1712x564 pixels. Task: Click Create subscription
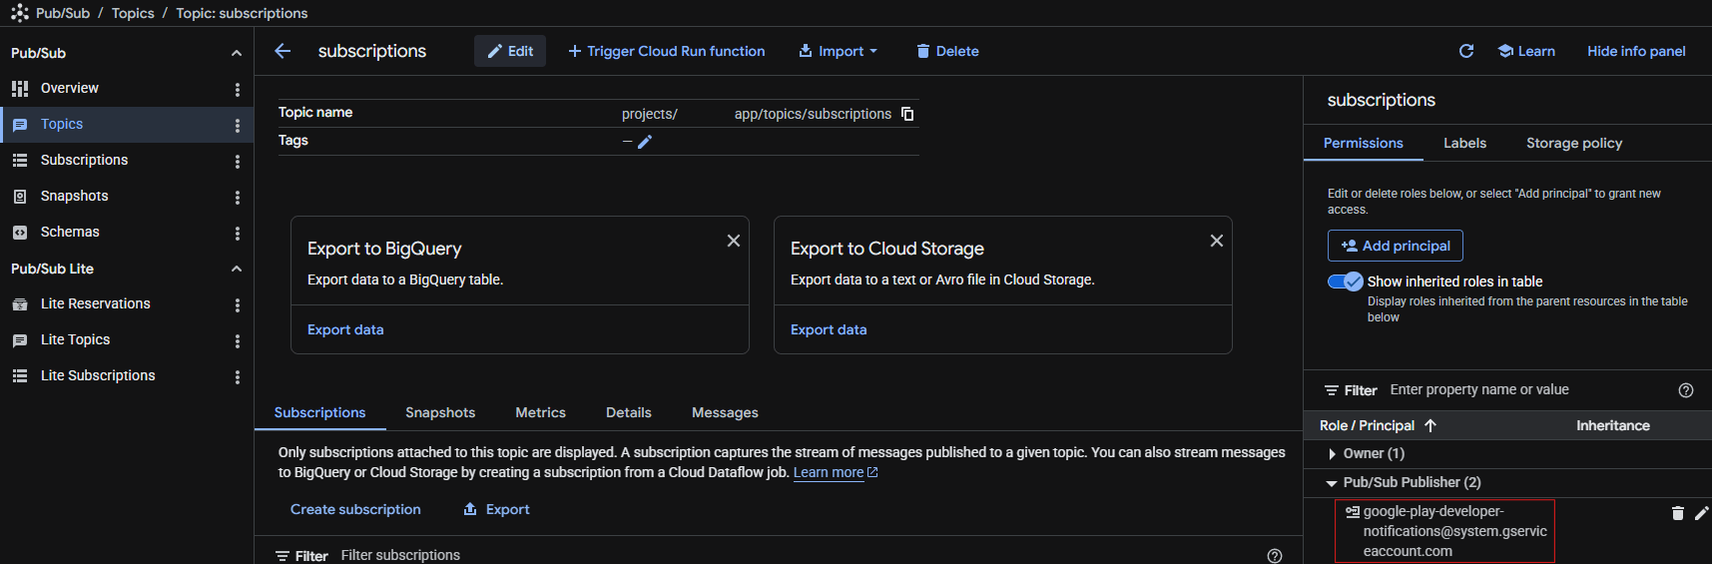click(x=355, y=509)
